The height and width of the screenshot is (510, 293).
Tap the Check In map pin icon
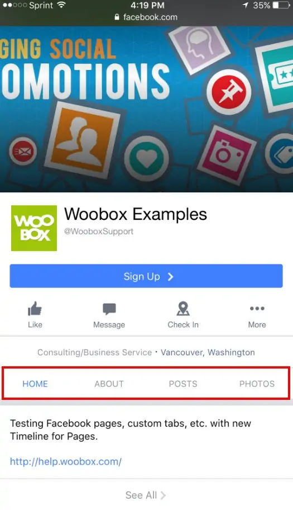pyautogui.click(x=183, y=308)
